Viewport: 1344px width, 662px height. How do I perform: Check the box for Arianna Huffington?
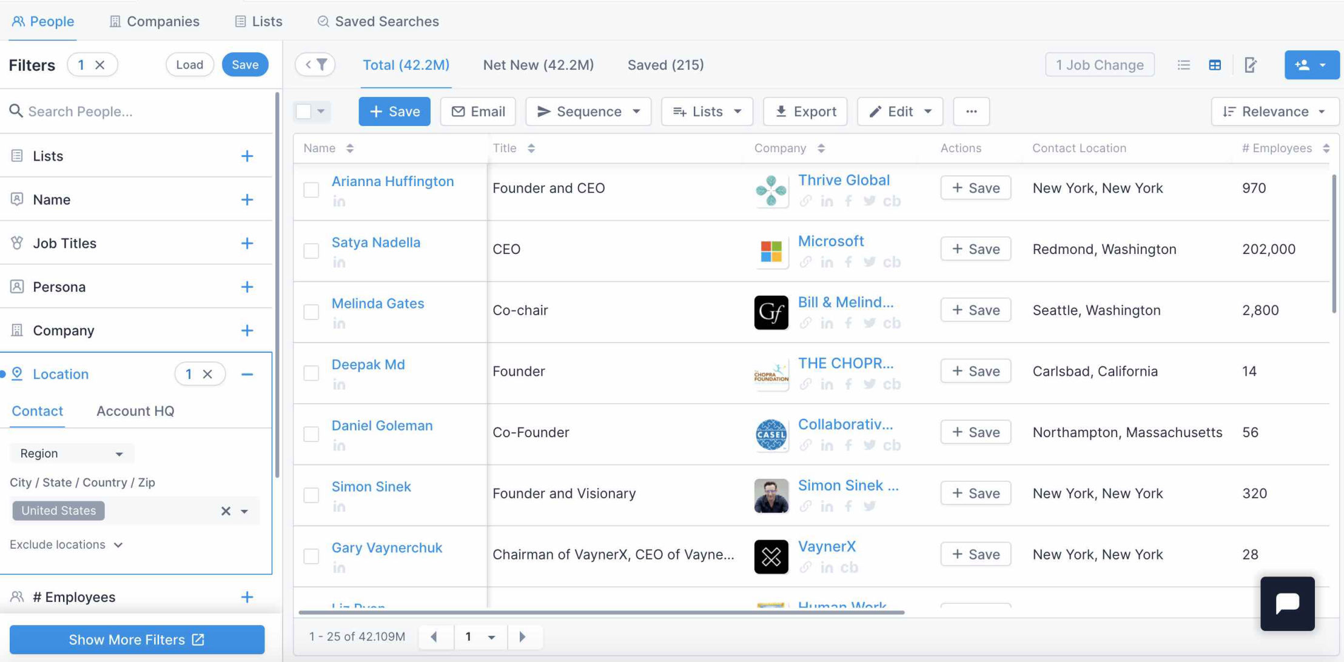pos(311,189)
